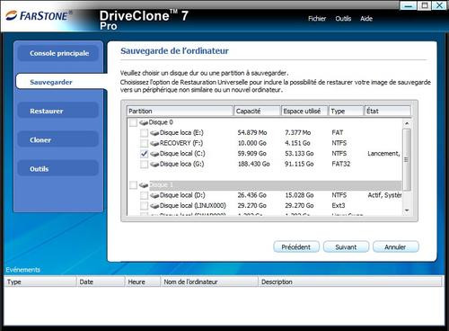Click the drive icon beside Disque loca (G:)

154,165
